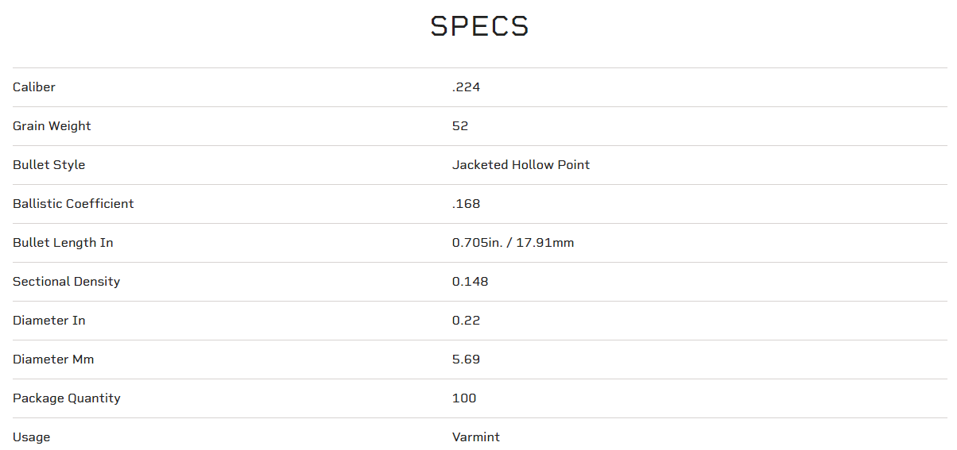Click the Diameter Mm label
Viewport: 957px width, 450px height.
click(x=53, y=360)
